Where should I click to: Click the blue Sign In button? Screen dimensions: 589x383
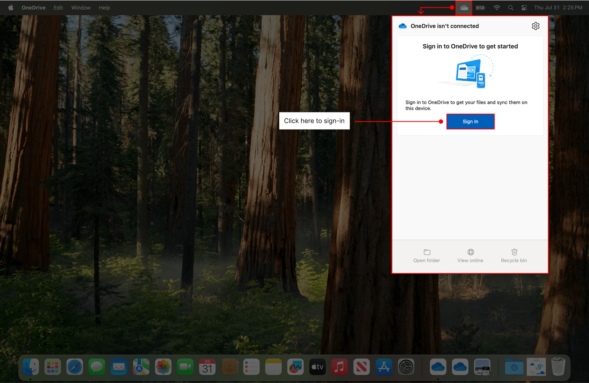(470, 122)
